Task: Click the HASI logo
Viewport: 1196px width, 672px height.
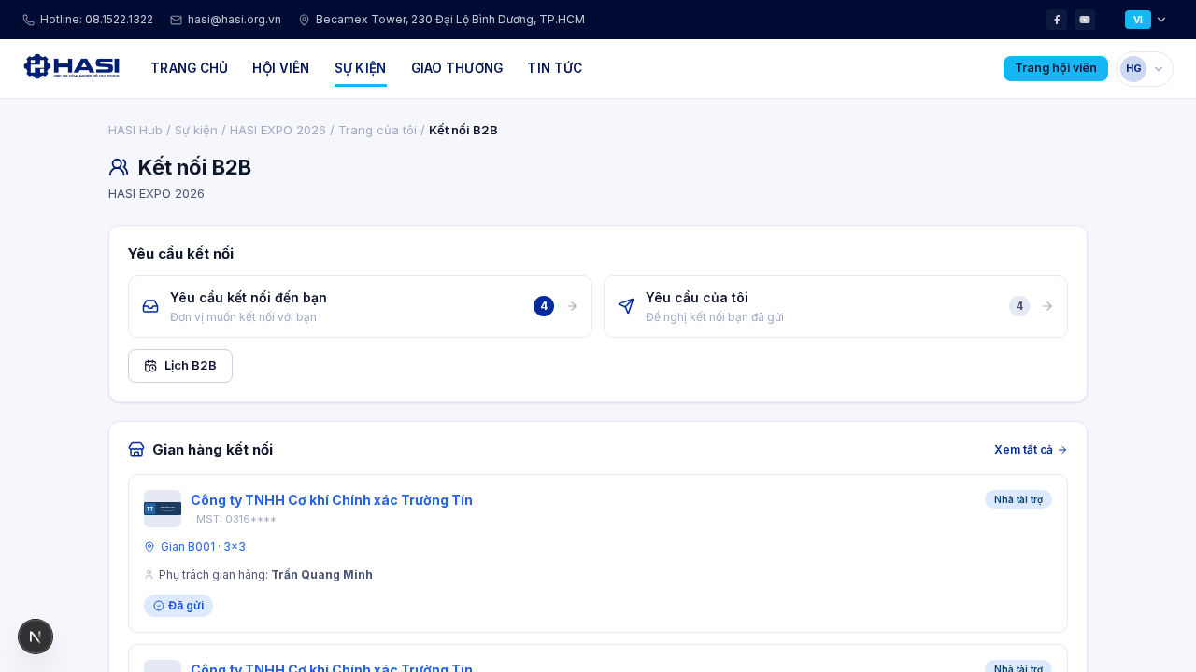Action: coord(72,67)
